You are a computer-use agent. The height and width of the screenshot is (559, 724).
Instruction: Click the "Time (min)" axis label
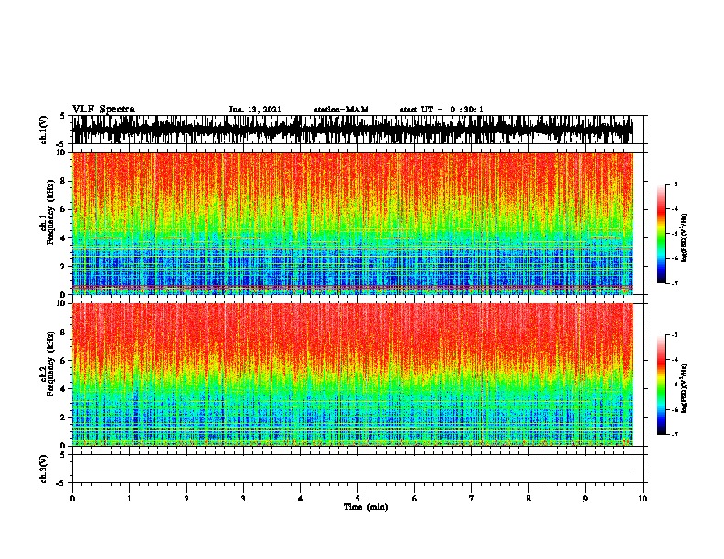click(x=366, y=507)
